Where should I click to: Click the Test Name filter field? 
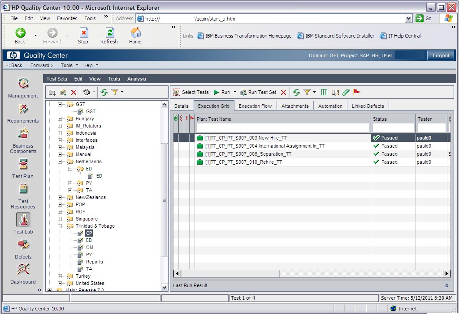pyautogui.click(x=283, y=128)
